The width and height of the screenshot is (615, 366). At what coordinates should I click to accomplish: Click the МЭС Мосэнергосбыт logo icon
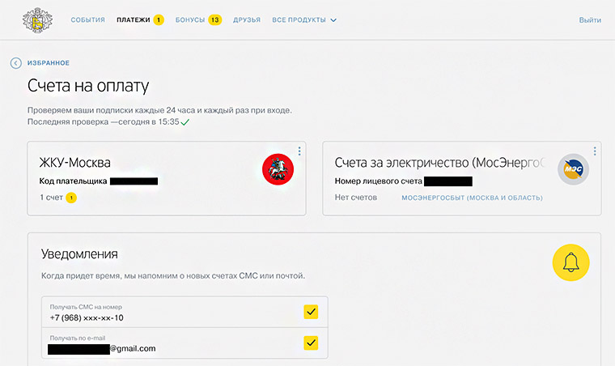[x=573, y=169]
